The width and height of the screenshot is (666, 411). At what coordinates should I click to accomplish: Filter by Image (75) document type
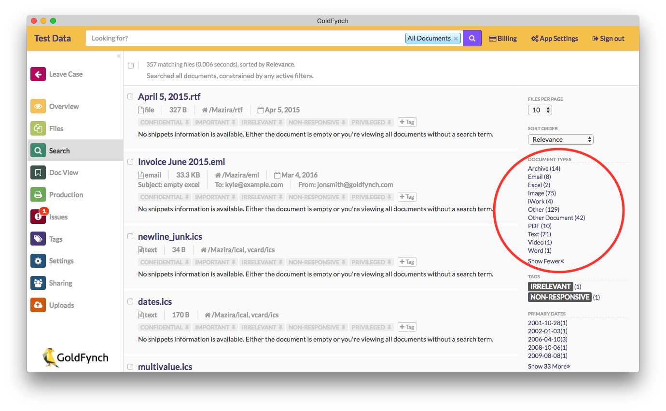click(541, 193)
